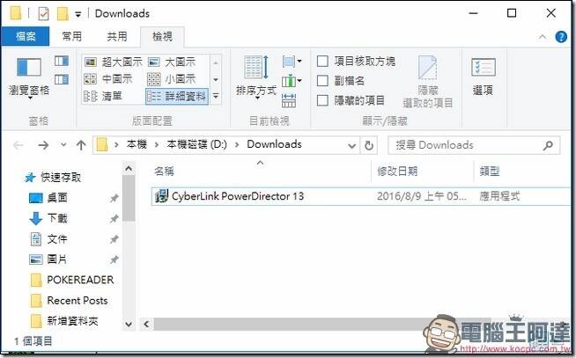576x358 pixels.
Task: Expand breadcrumb arrow after 本機磁碟 (D:)
Action: coord(237,145)
